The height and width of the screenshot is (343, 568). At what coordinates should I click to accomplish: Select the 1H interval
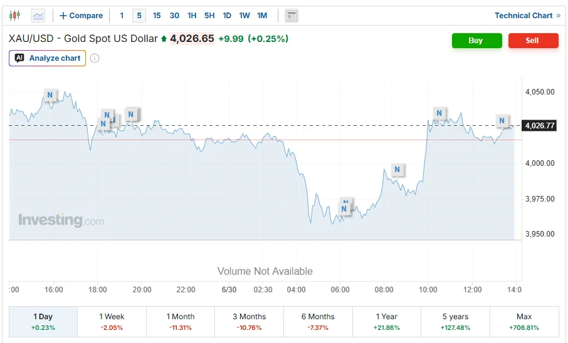(192, 16)
